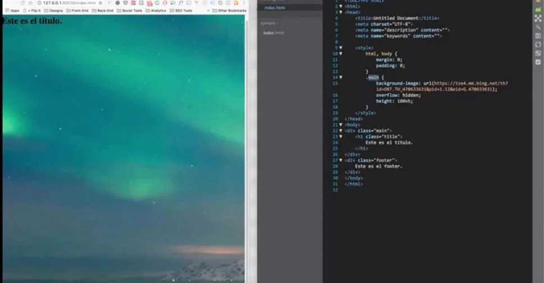Image resolution: width=544 pixels, height=283 pixels.
Task: Collapse the html tag at line 2
Action: coord(341,6)
